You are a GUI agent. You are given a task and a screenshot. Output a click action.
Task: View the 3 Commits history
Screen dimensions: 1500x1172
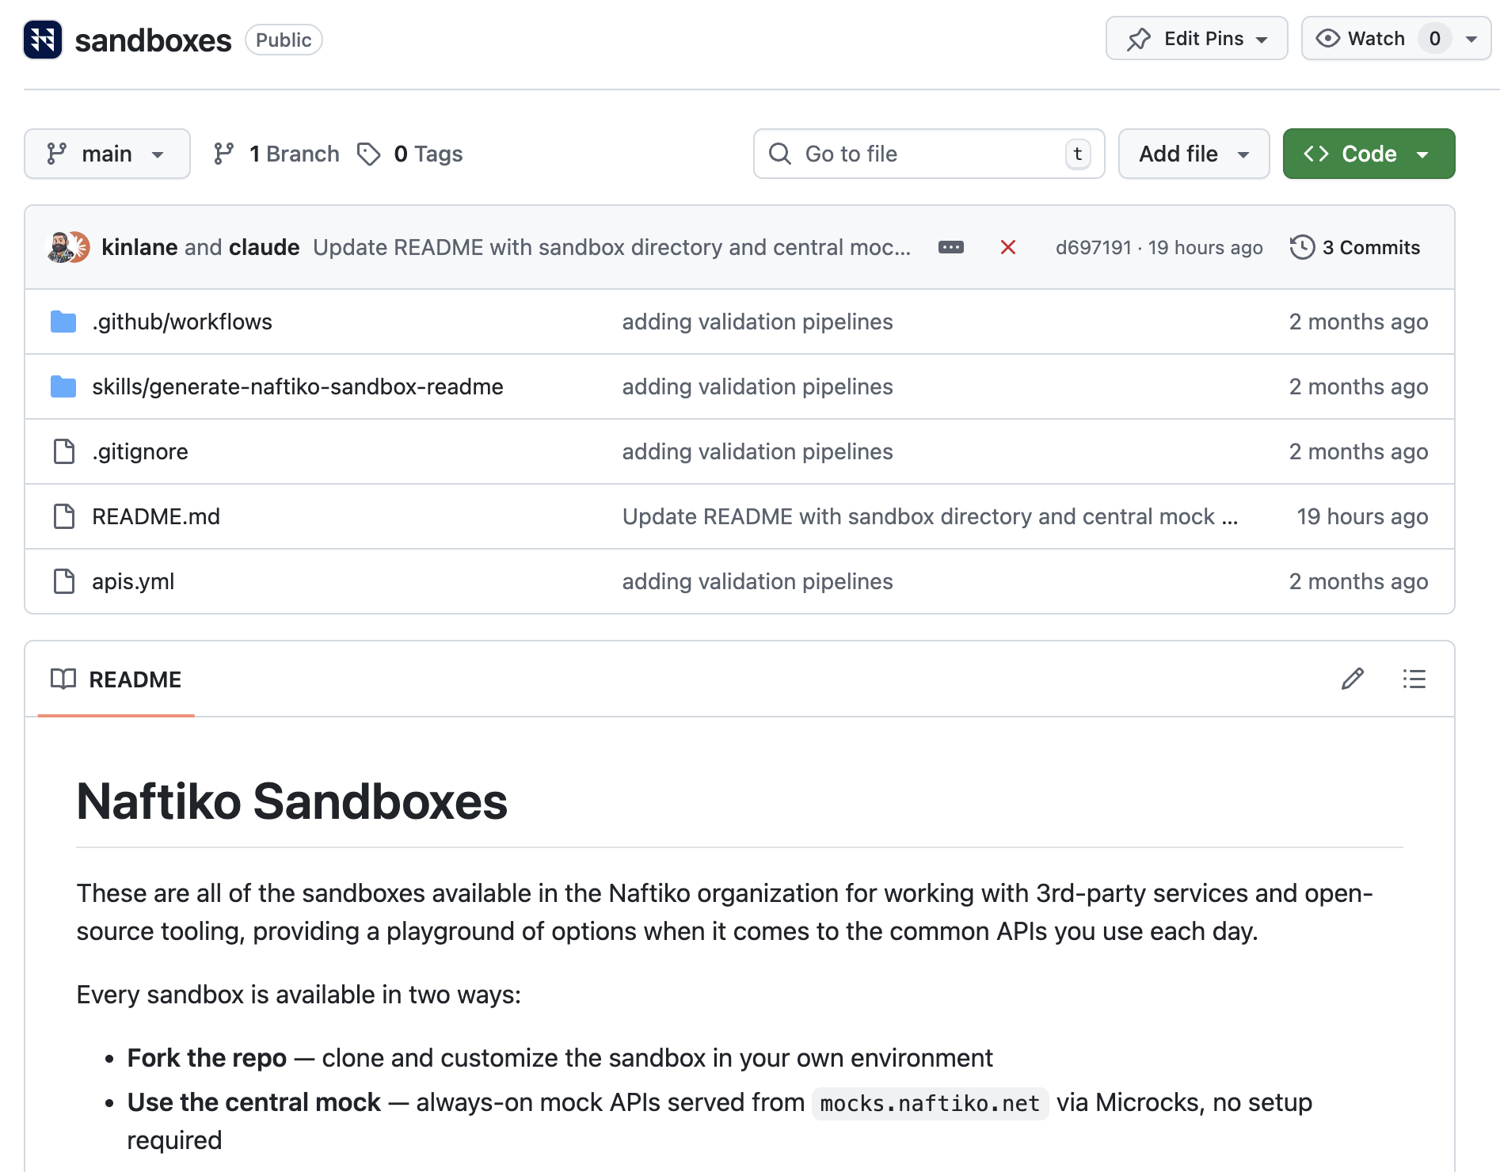pyautogui.click(x=1355, y=247)
